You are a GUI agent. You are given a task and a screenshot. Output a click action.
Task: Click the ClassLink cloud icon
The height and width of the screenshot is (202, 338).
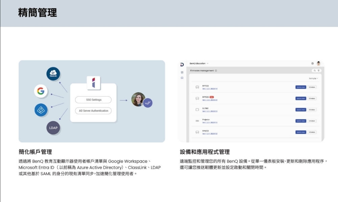coord(53,74)
